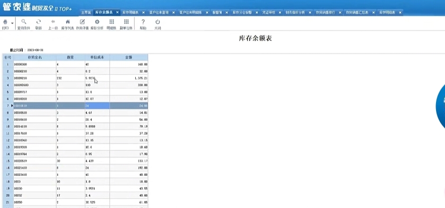Click the 打印 print icon
Viewport: 445px width, 208px height.
[x=5, y=22]
